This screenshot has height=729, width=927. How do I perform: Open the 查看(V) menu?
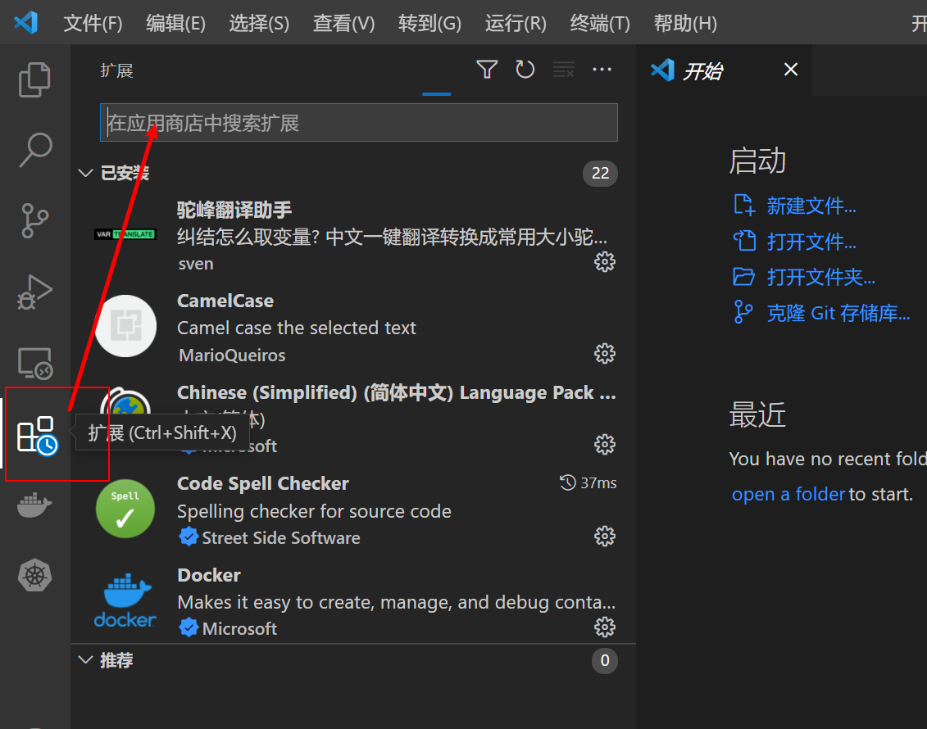[x=343, y=24]
